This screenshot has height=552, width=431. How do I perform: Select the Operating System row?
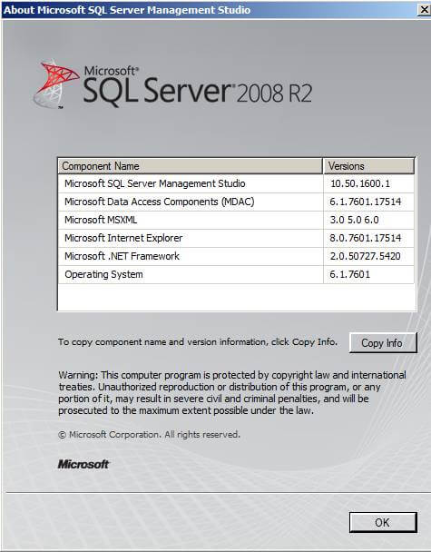(236, 274)
